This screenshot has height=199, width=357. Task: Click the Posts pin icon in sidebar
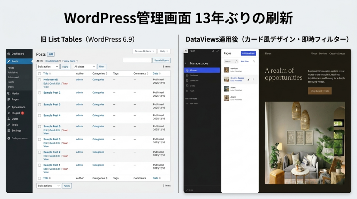coord(9,61)
